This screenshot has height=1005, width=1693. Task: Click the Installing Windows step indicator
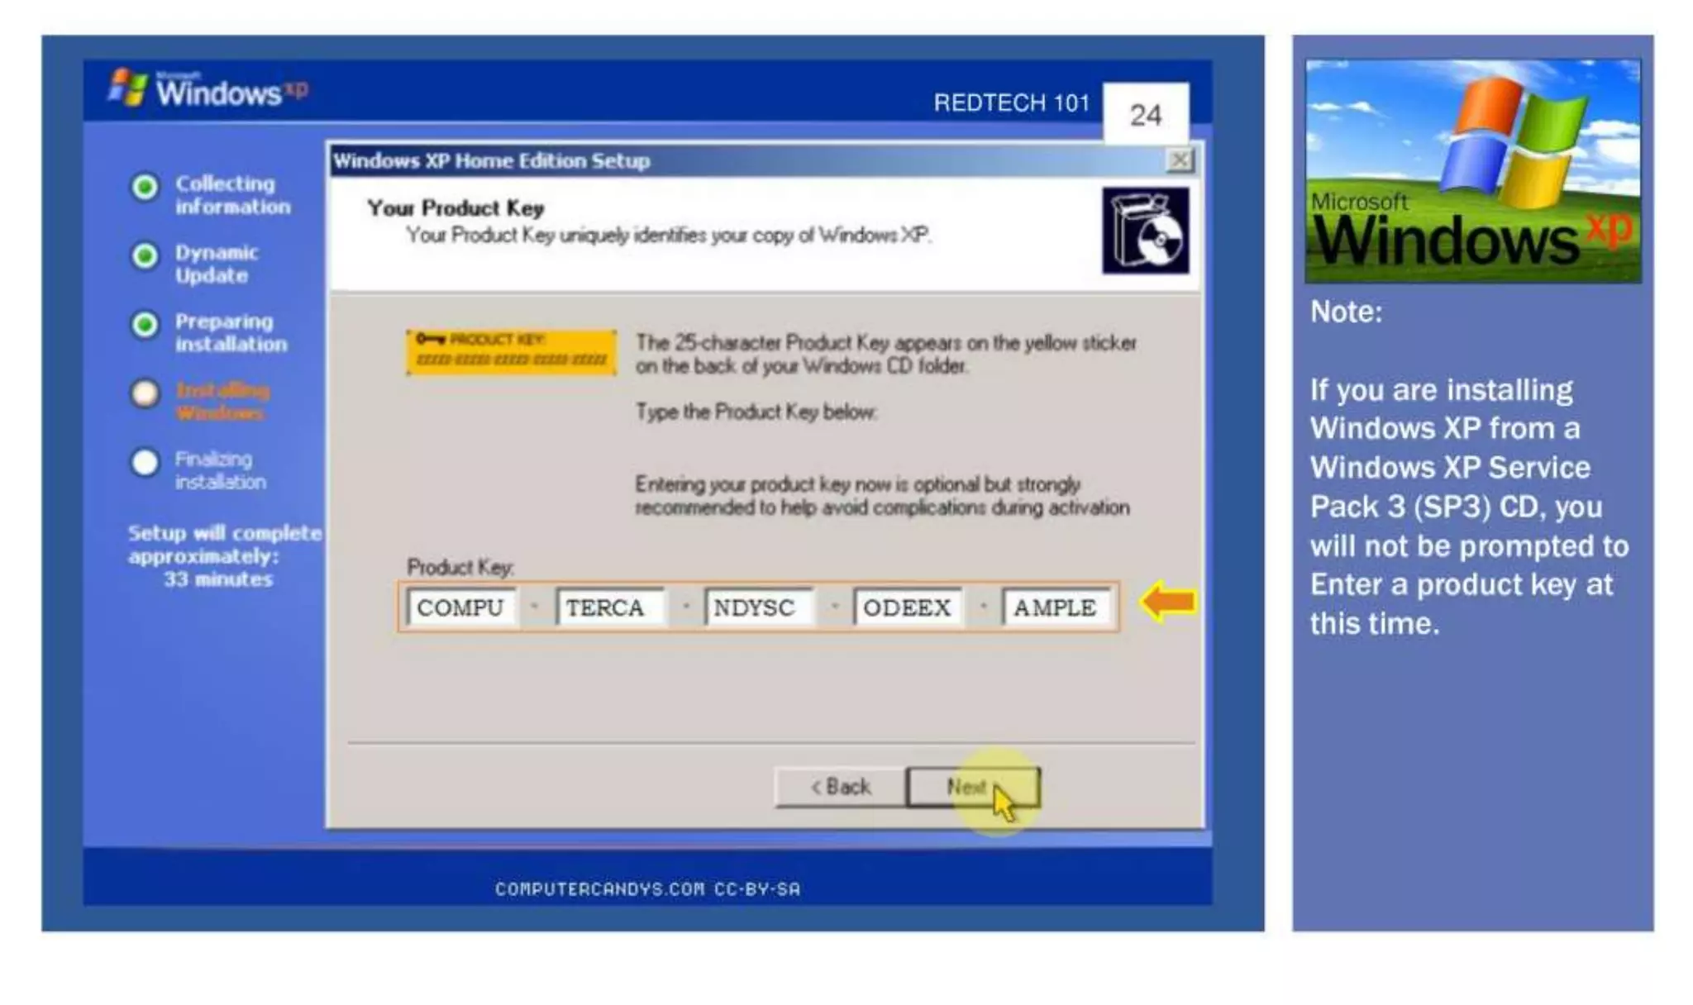pyautogui.click(x=145, y=393)
